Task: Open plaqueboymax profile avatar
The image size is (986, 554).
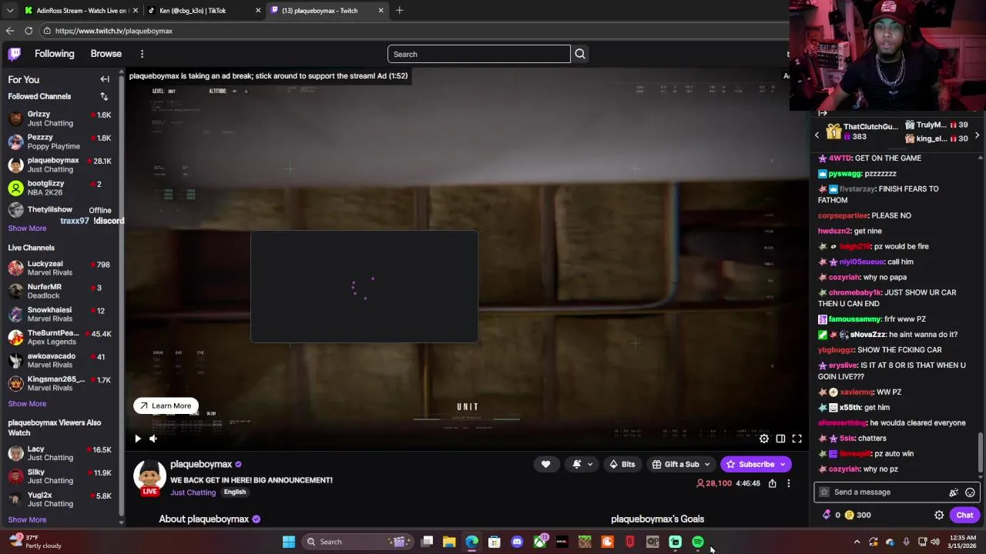Action: click(x=149, y=476)
